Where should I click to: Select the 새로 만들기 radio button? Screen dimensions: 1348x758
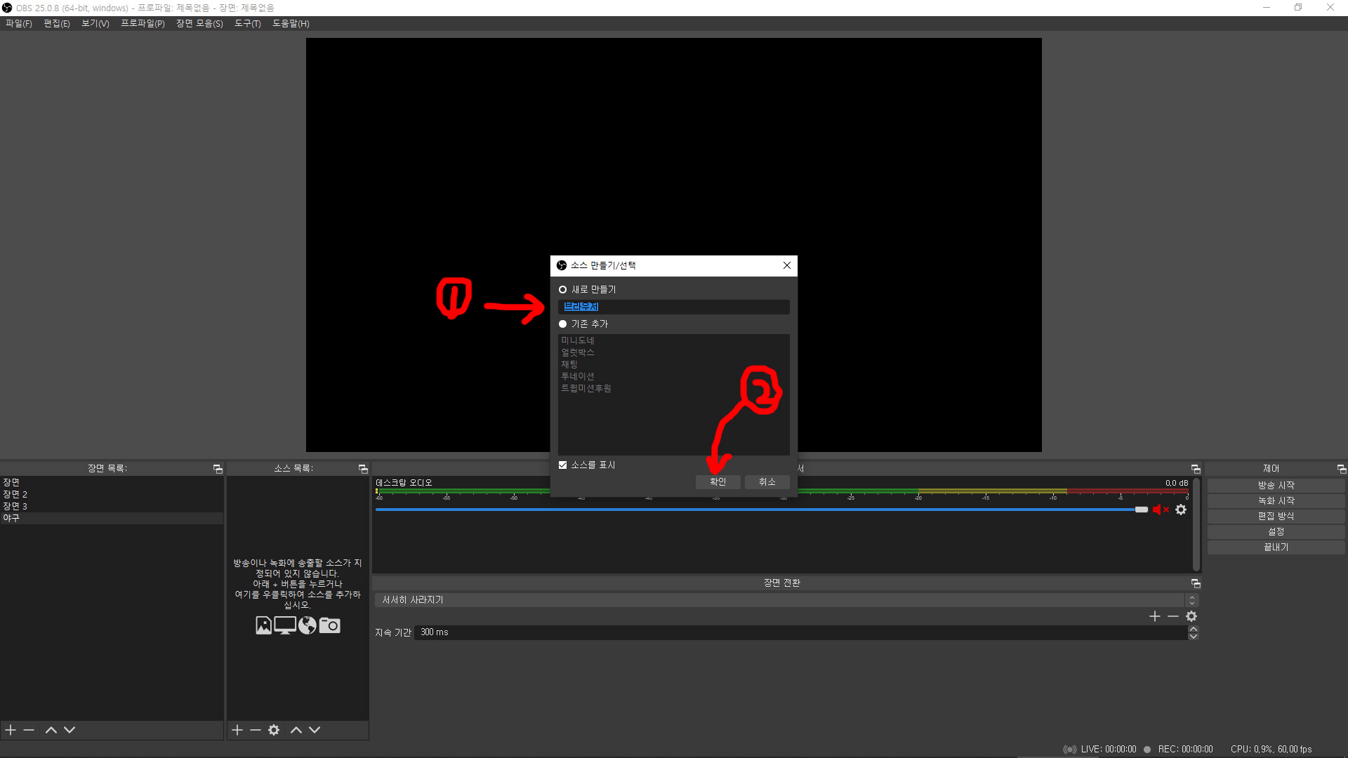click(562, 290)
